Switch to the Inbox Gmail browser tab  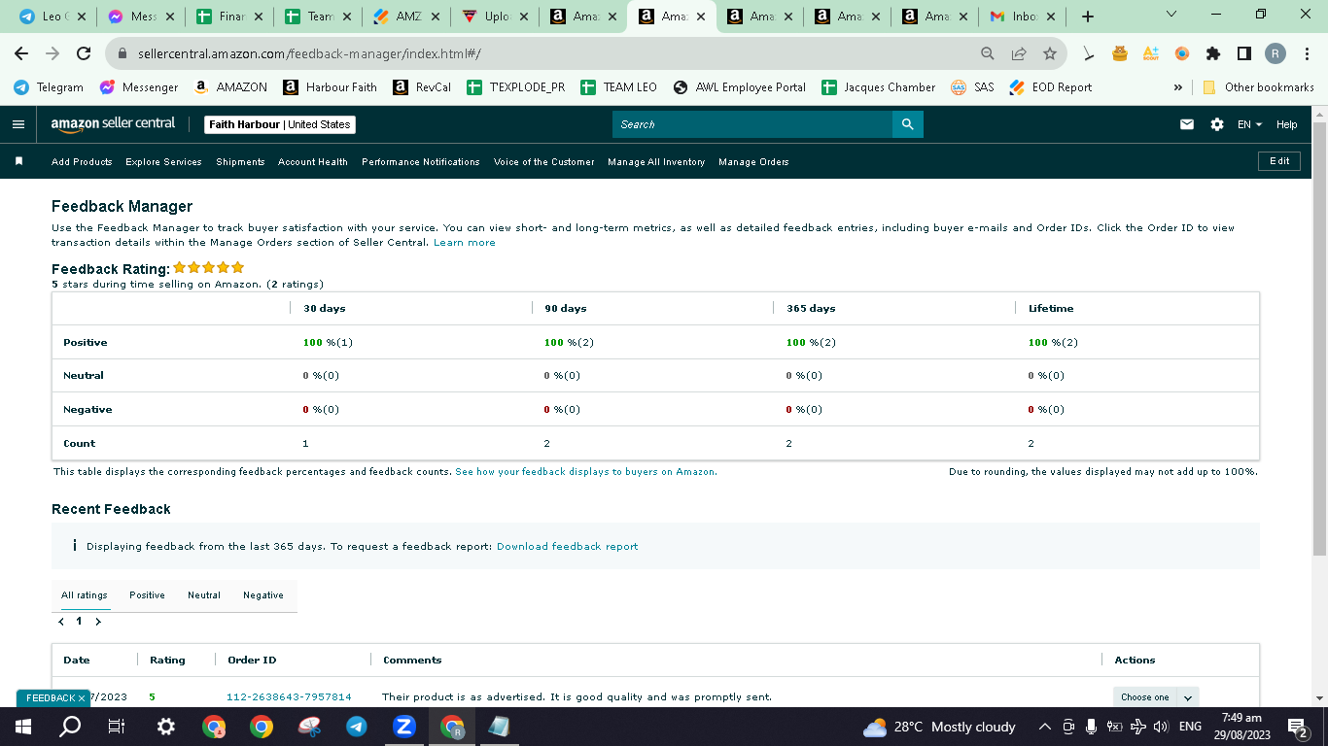(1022, 17)
